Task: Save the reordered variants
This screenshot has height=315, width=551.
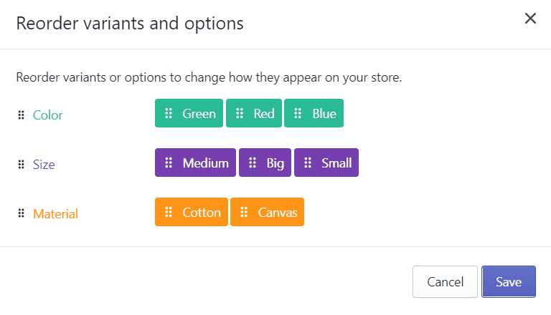Action: pos(509,281)
